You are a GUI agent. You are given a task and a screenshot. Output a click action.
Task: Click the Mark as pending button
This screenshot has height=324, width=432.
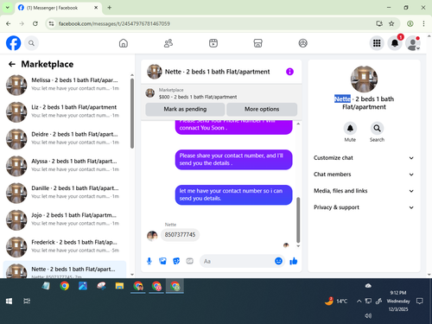point(185,109)
